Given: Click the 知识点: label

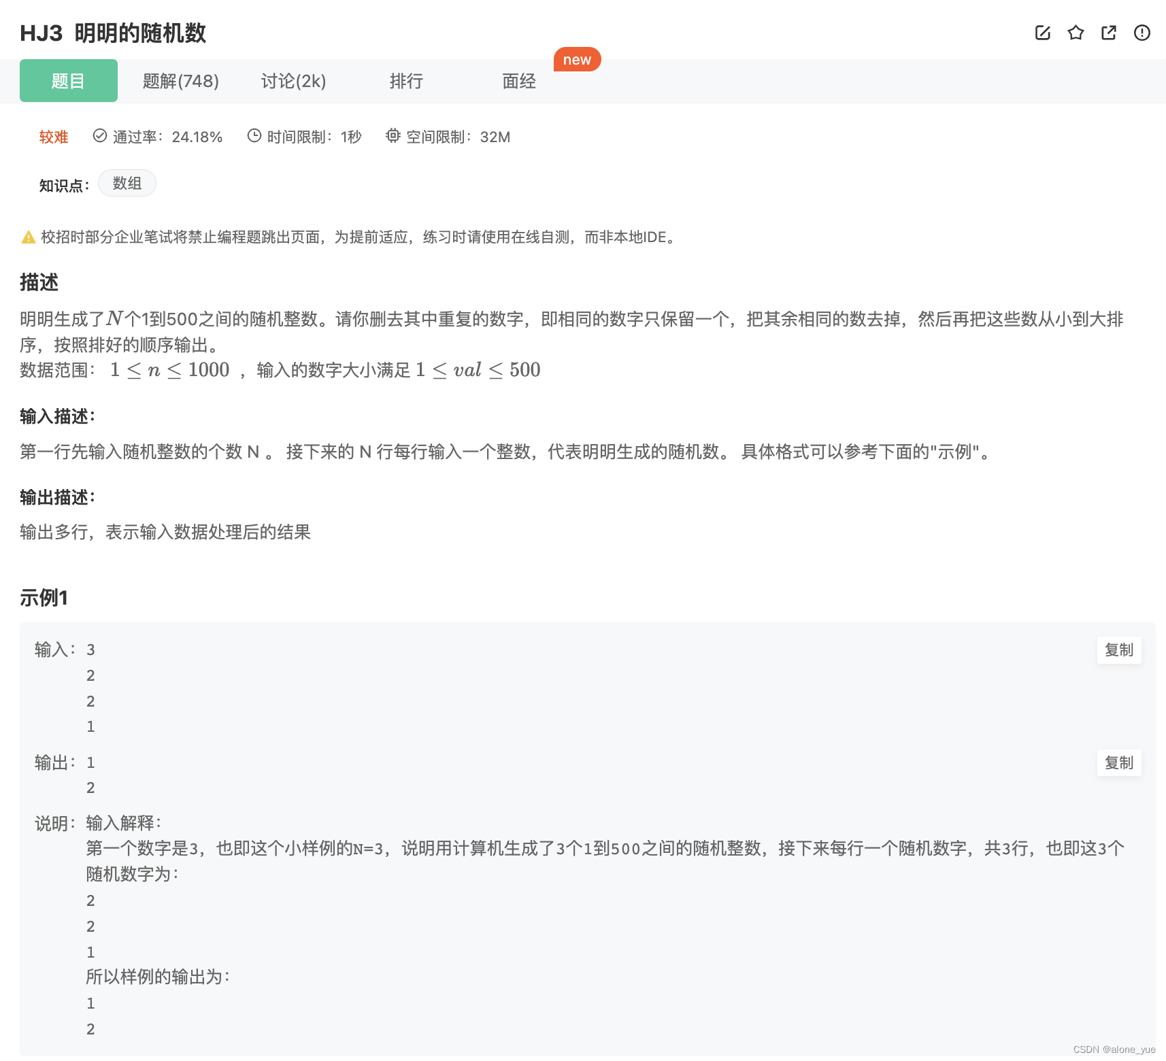Looking at the screenshot, I should click(65, 185).
